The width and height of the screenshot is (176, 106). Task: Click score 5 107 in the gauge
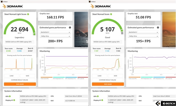point(107,29)
